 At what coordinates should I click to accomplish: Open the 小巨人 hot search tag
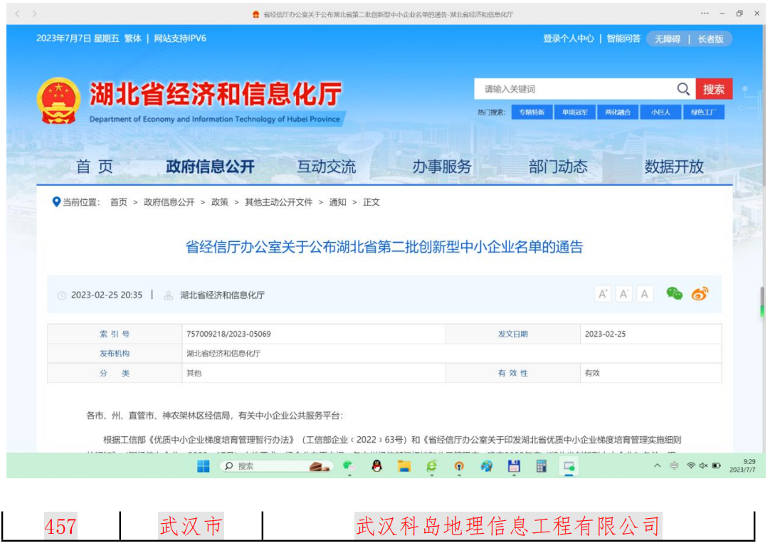[660, 112]
